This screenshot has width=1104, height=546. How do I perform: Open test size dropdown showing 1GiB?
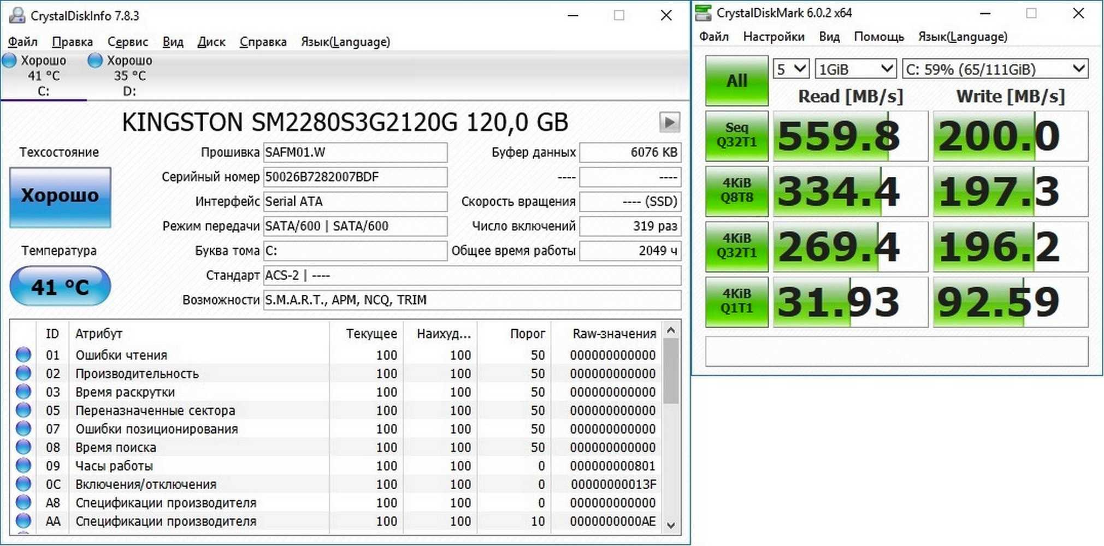click(855, 69)
